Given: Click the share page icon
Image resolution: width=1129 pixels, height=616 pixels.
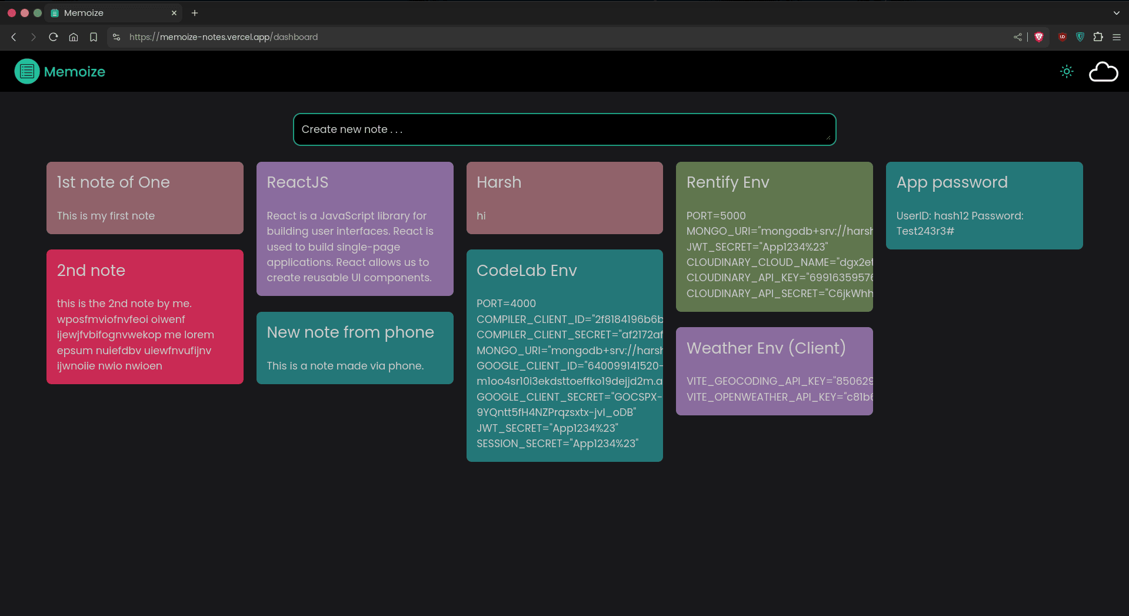Looking at the screenshot, I should 1018,37.
